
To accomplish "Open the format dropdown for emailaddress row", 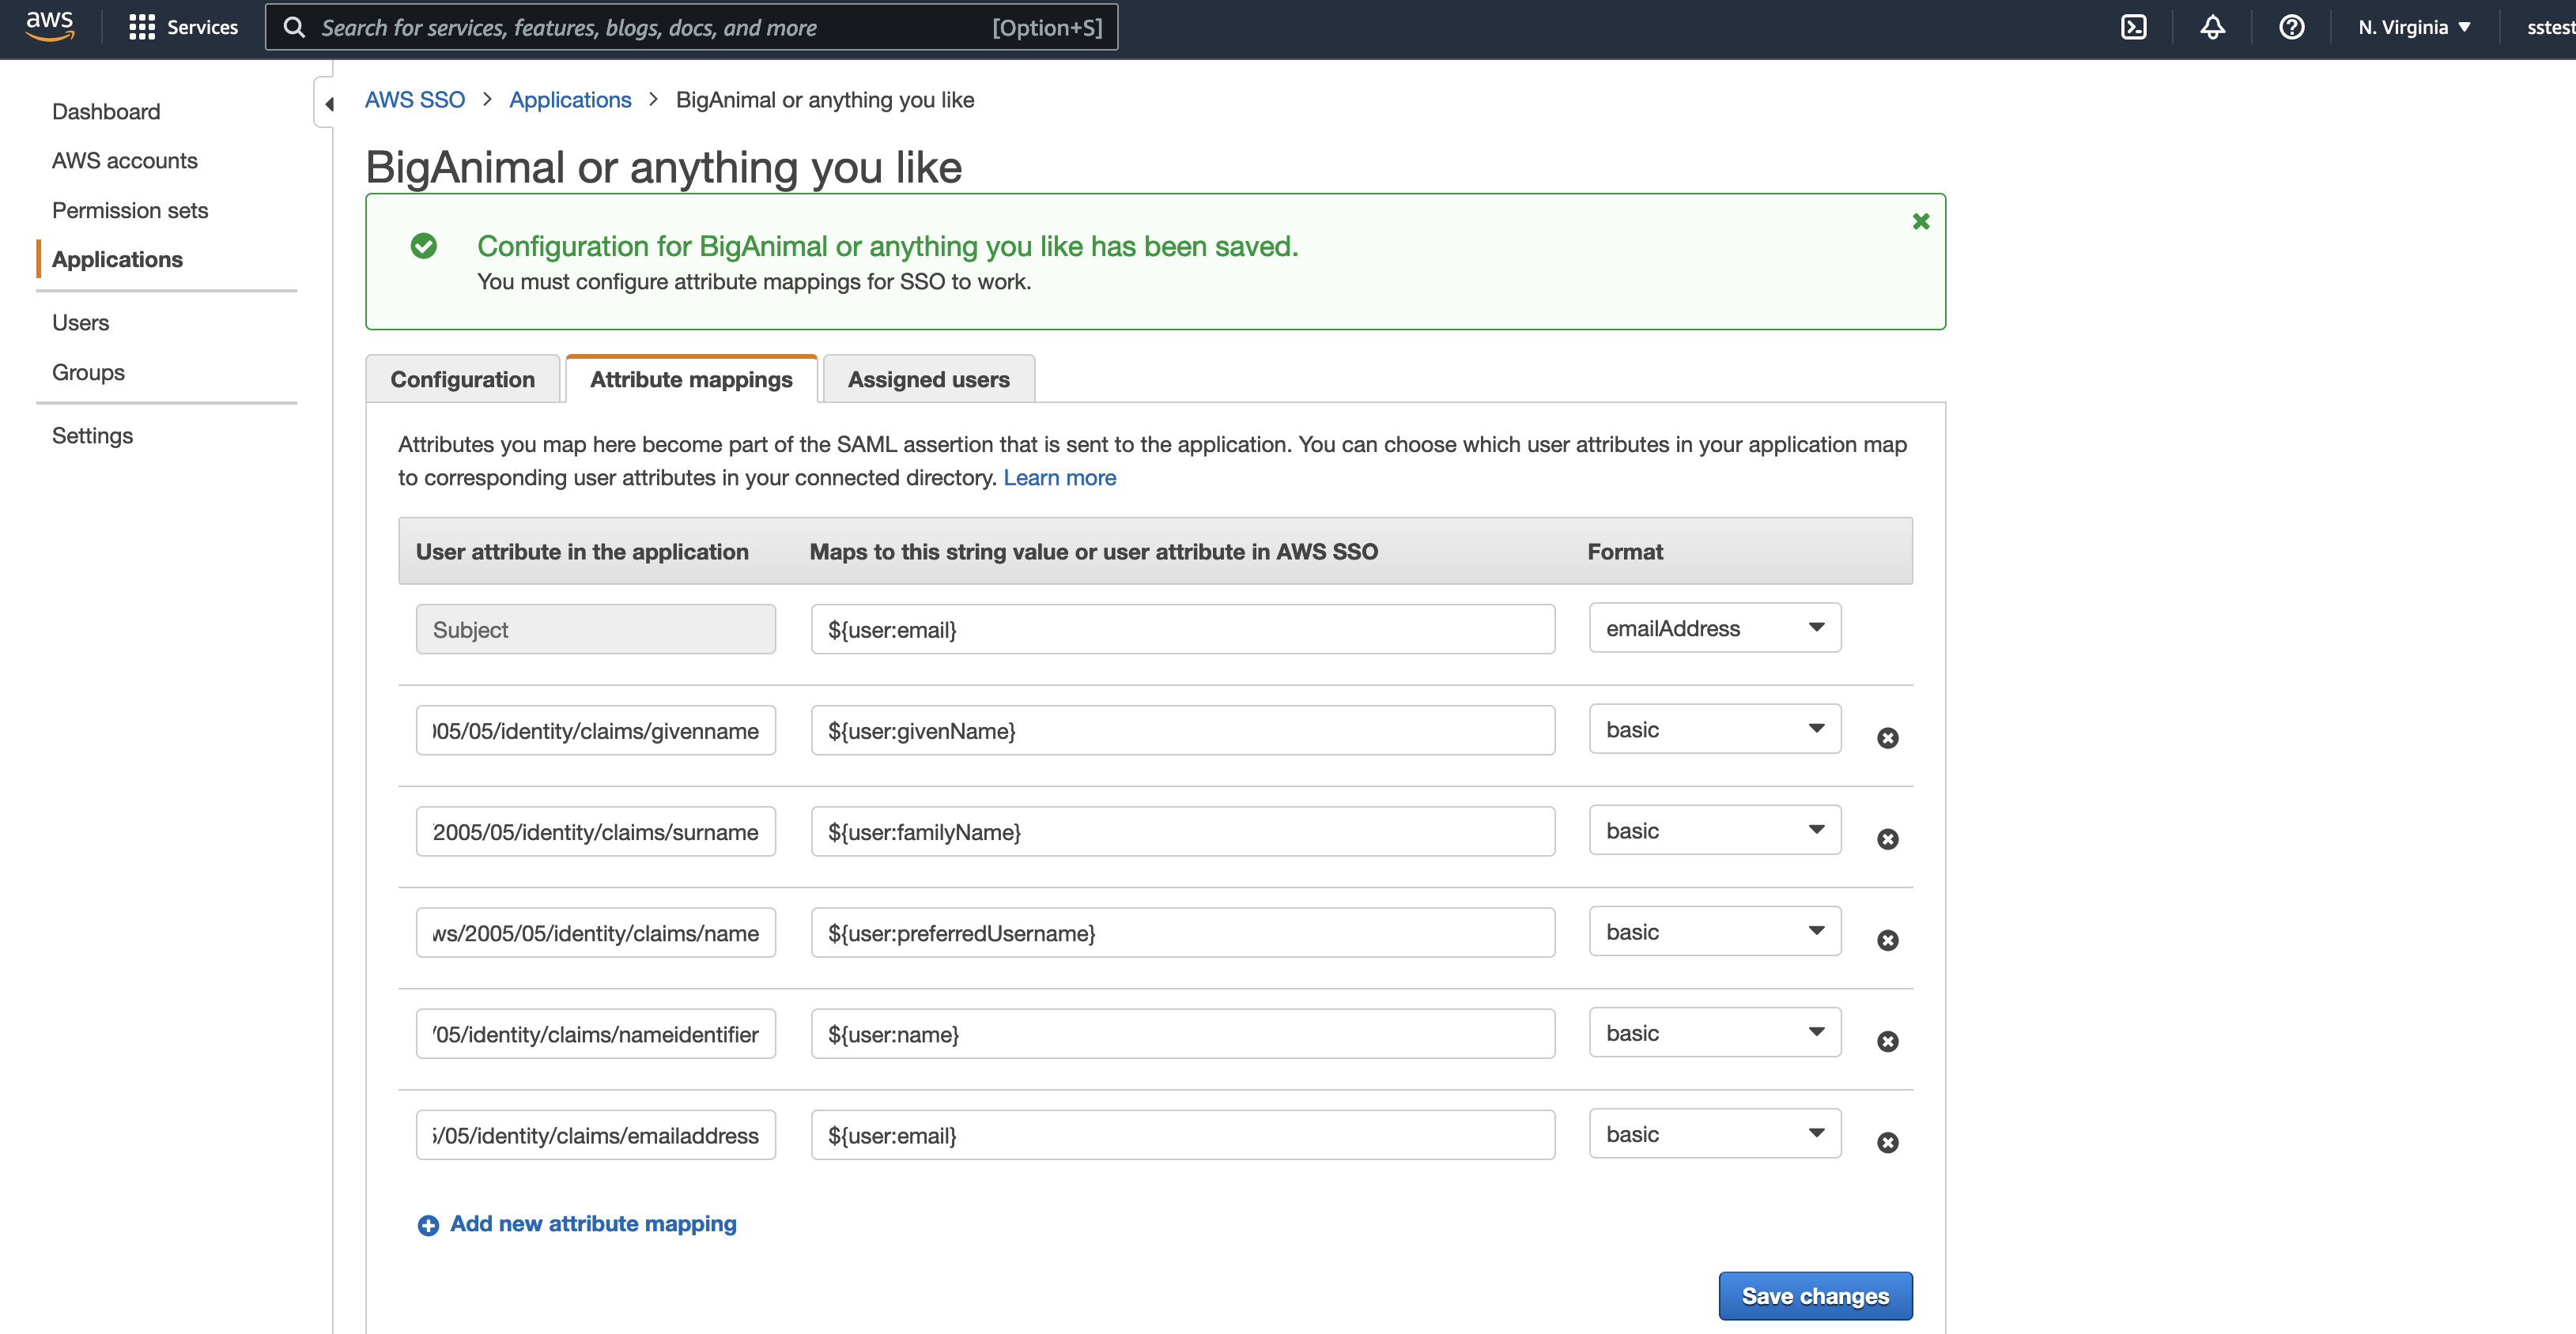I will coord(1714,1134).
